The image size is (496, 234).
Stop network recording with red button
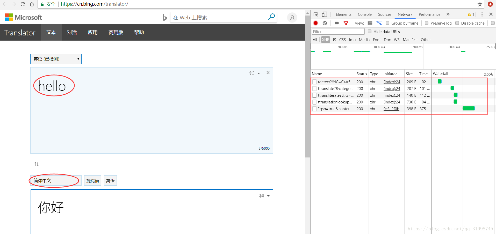(315, 23)
